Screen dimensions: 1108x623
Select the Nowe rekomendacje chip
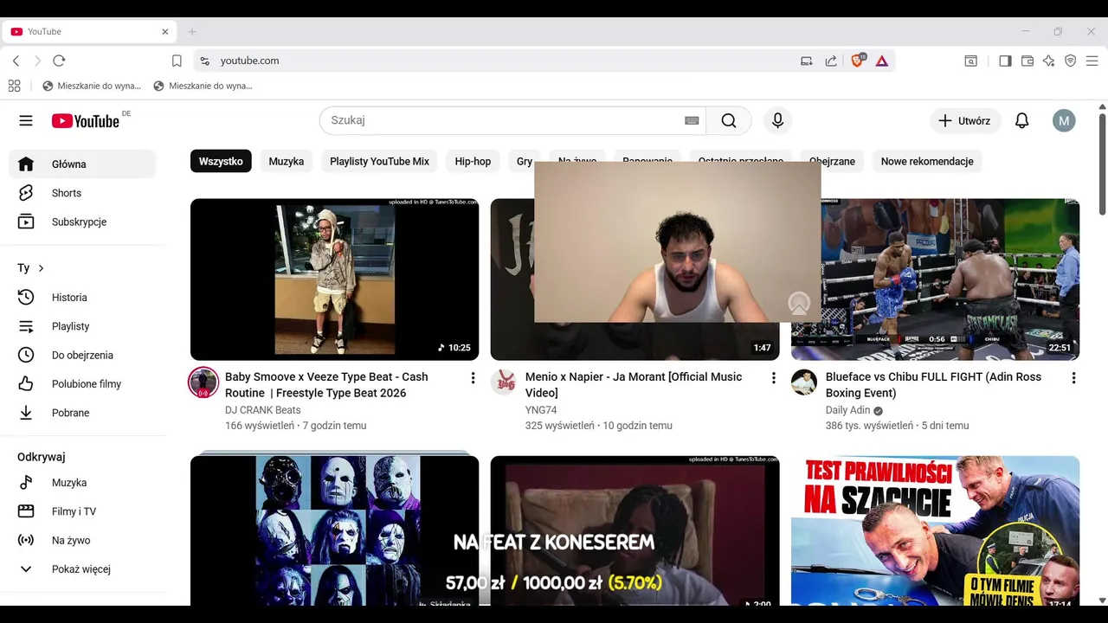pyautogui.click(x=927, y=161)
